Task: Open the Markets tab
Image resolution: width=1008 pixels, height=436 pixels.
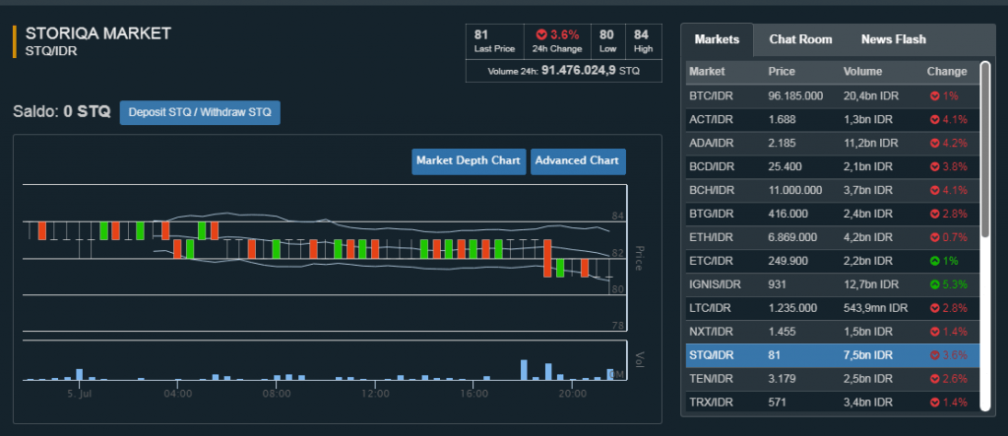Action: click(717, 39)
